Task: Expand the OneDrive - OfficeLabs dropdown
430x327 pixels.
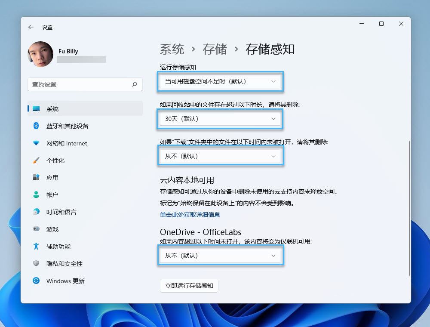Action: (220, 255)
